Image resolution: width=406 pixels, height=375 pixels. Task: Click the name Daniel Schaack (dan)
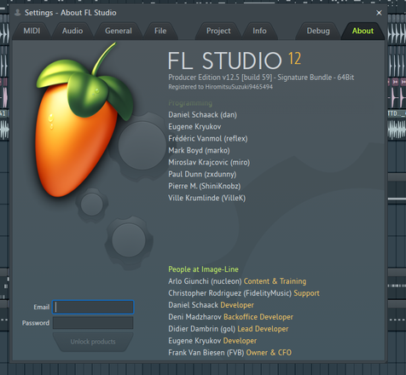pyautogui.click(x=202, y=115)
